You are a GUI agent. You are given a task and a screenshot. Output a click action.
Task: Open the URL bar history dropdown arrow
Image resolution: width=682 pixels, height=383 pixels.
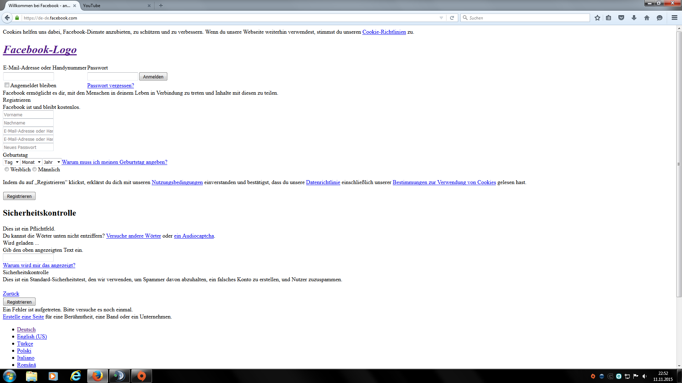(x=441, y=18)
